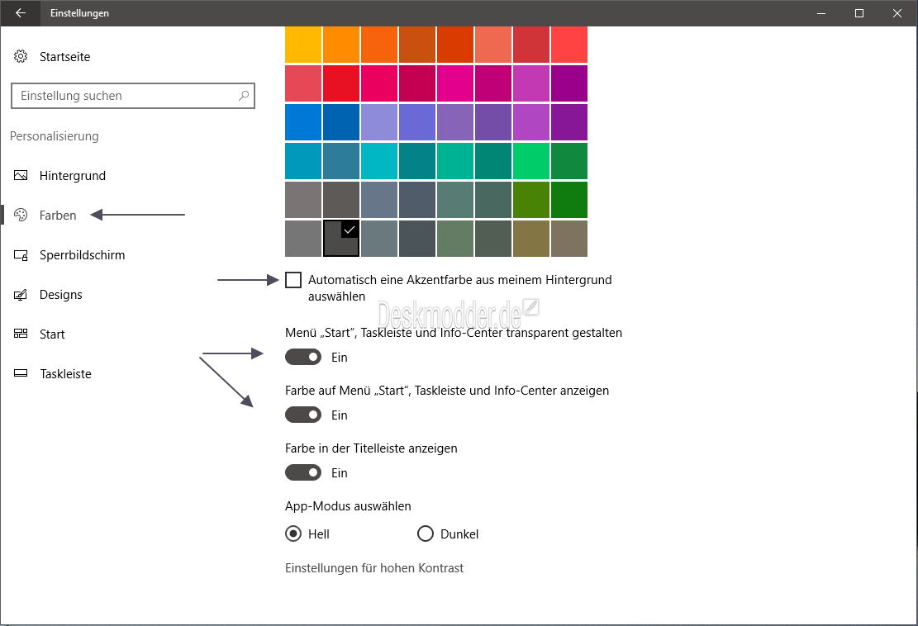This screenshot has height=626, width=918.
Task: Choose the yellow-gold swatch in top row
Action: pos(303,45)
